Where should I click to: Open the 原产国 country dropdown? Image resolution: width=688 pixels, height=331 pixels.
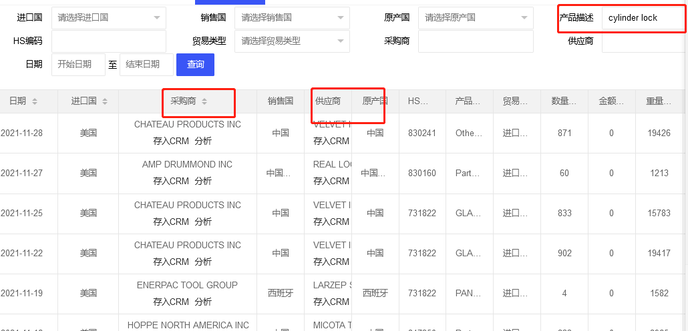coord(476,18)
